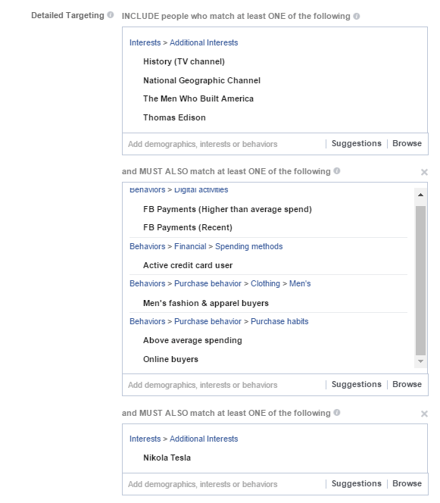Screen dimensions: 440x503
Task: Open the Clothing breadcrumb link
Action: coord(265,283)
